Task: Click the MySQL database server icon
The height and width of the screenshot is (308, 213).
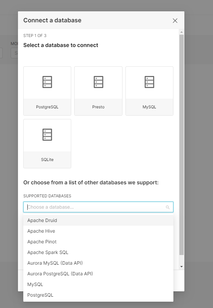Action: (149, 82)
